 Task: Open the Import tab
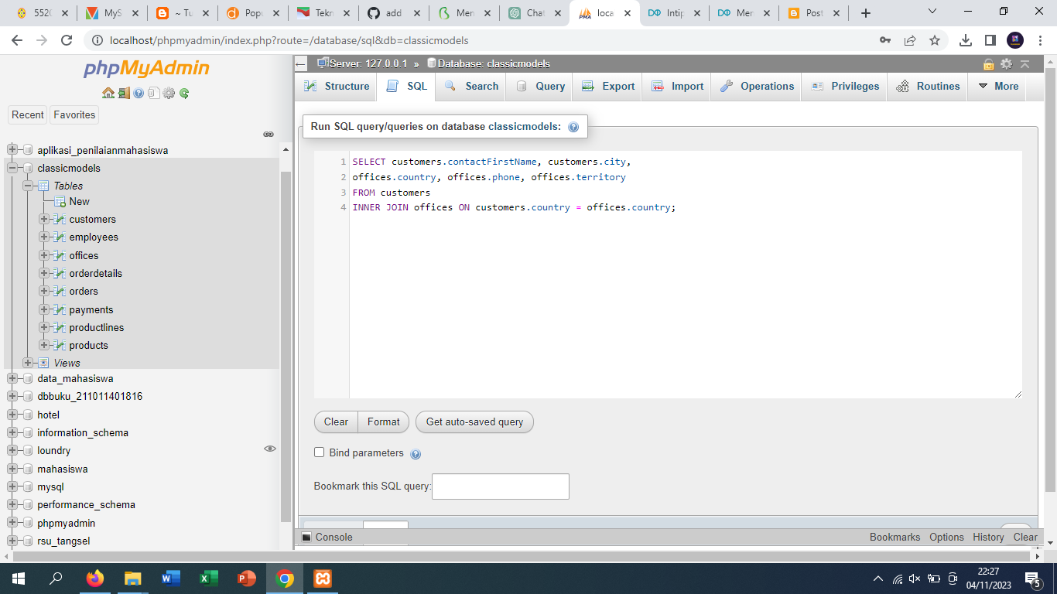tap(678, 87)
